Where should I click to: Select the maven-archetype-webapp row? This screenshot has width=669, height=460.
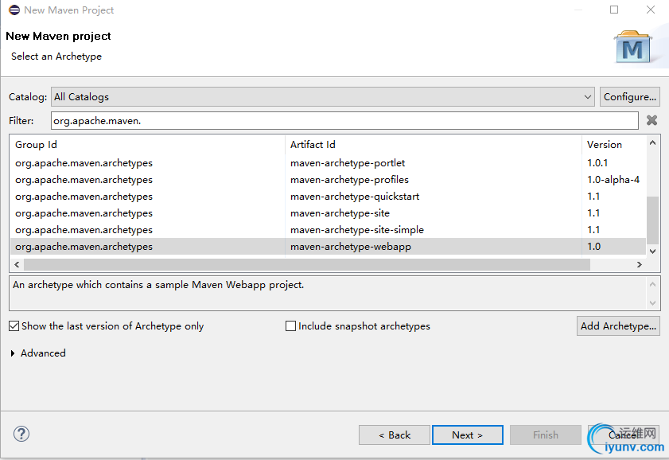pyautogui.click(x=328, y=246)
